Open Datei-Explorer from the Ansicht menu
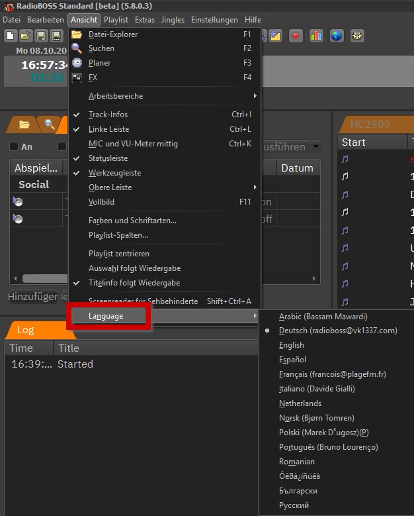Viewport: 414px width, 516px height. (x=165, y=34)
